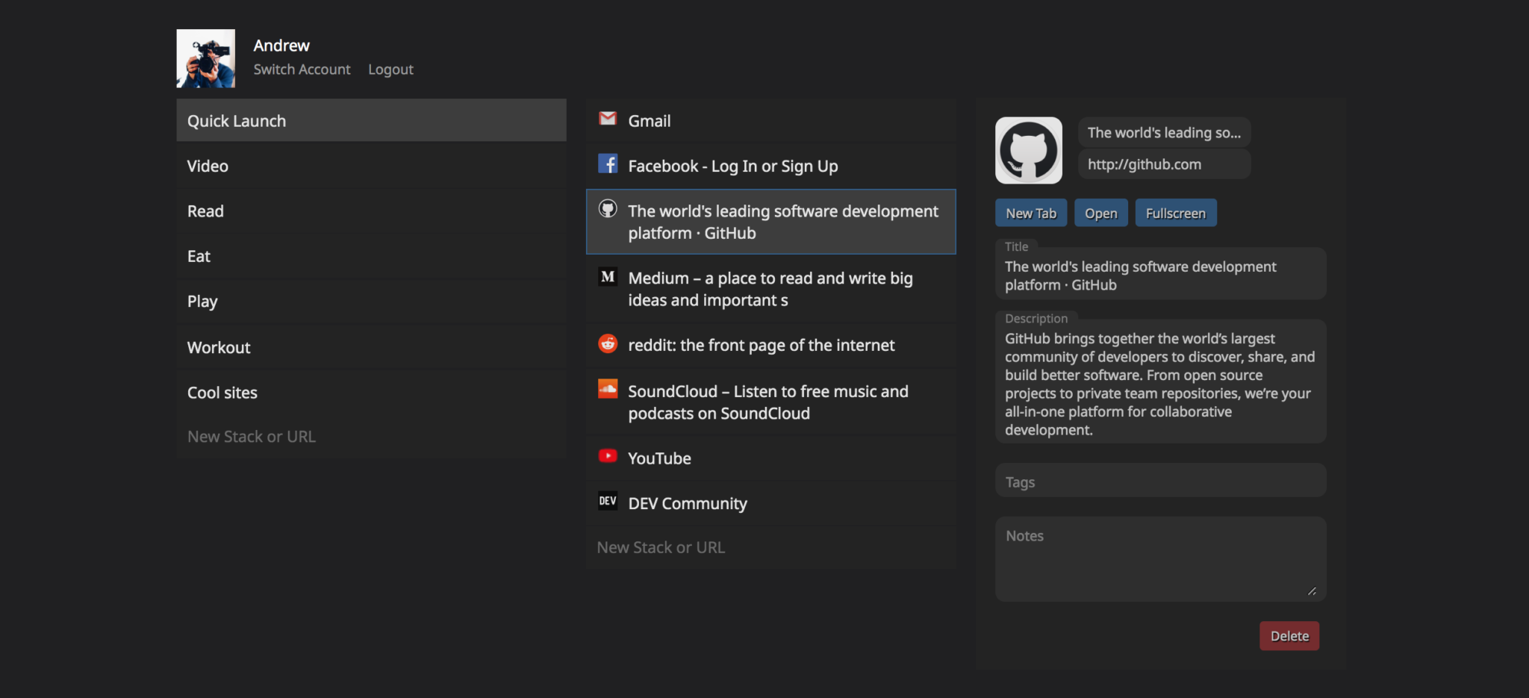Delete the GitHub bookmark
The image size is (1529, 698).
1289,635
